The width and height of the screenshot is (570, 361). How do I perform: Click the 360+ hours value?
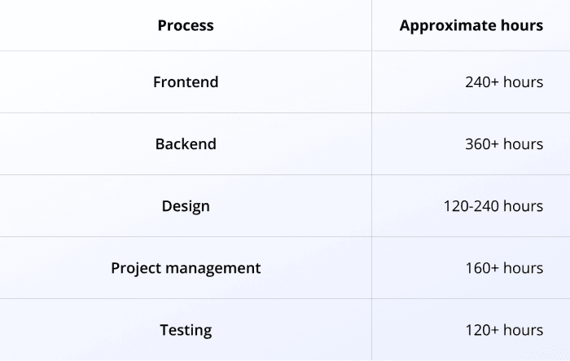(504, 143)
